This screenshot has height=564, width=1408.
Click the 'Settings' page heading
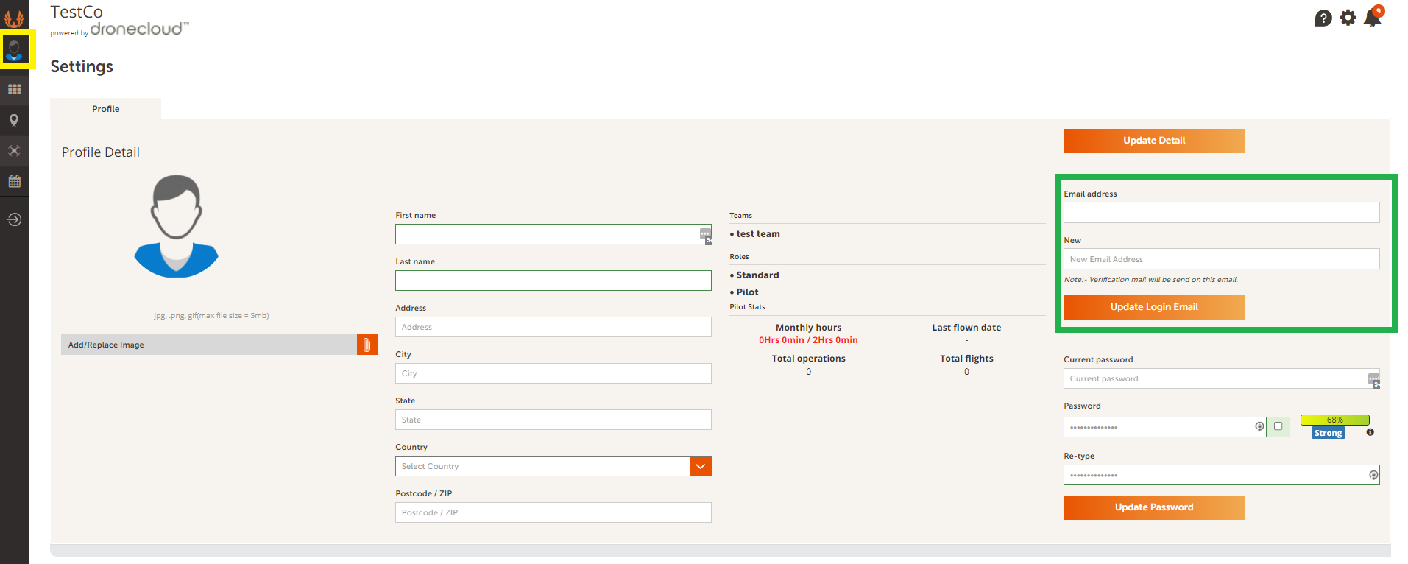click(x=82, y=66)
